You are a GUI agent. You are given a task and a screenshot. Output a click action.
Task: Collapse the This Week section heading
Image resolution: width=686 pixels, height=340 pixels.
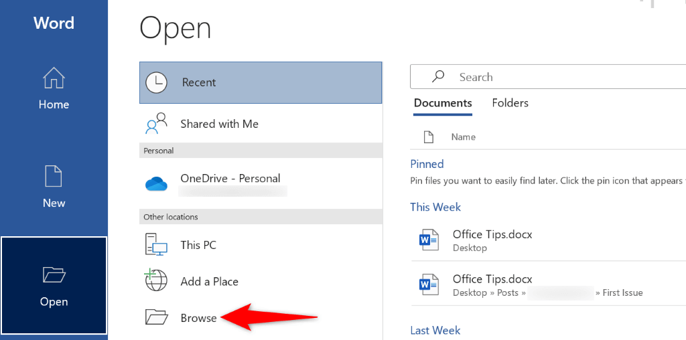click(435, 207)
